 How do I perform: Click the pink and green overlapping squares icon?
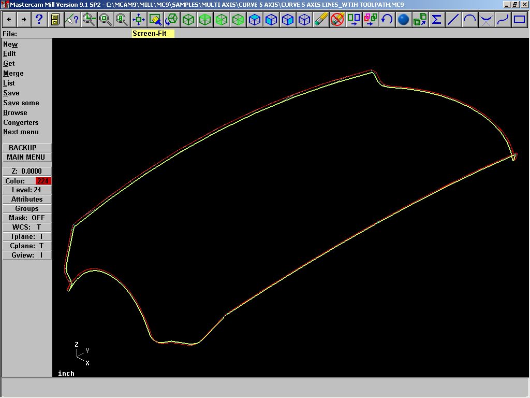click(371, 20)
